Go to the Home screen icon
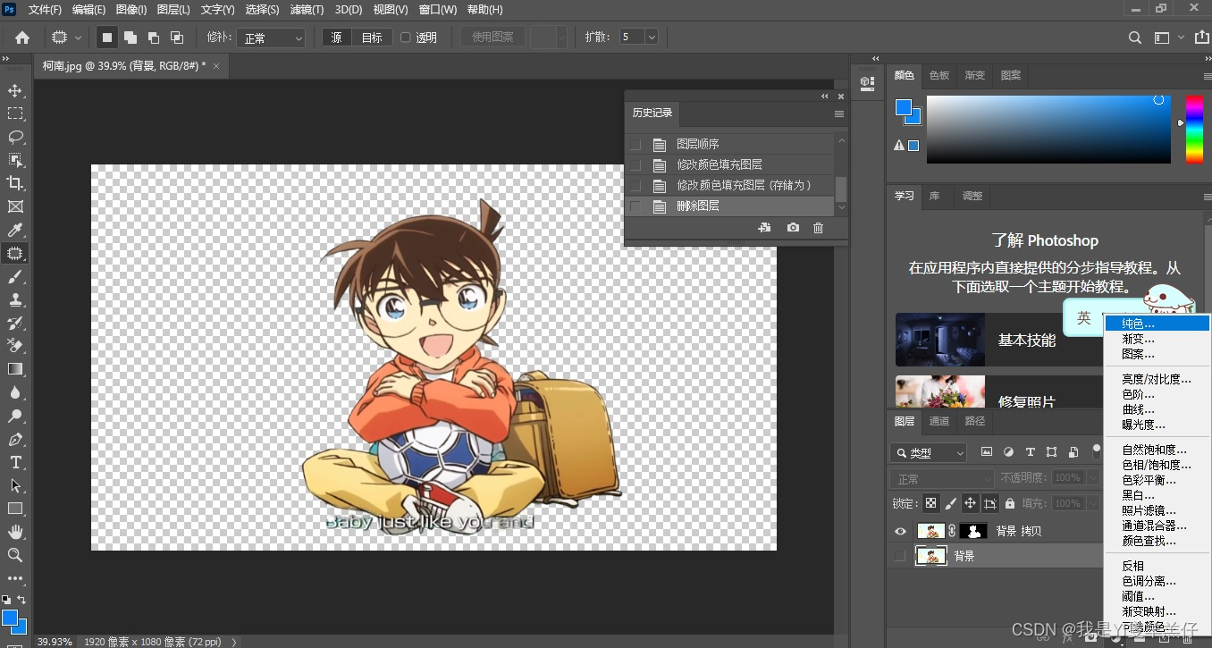Image resolution: width=1212 pixels, height=648 pixels. coord(22,38)
